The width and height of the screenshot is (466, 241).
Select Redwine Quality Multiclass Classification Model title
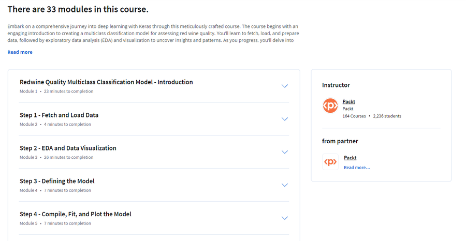coord(106,82)
